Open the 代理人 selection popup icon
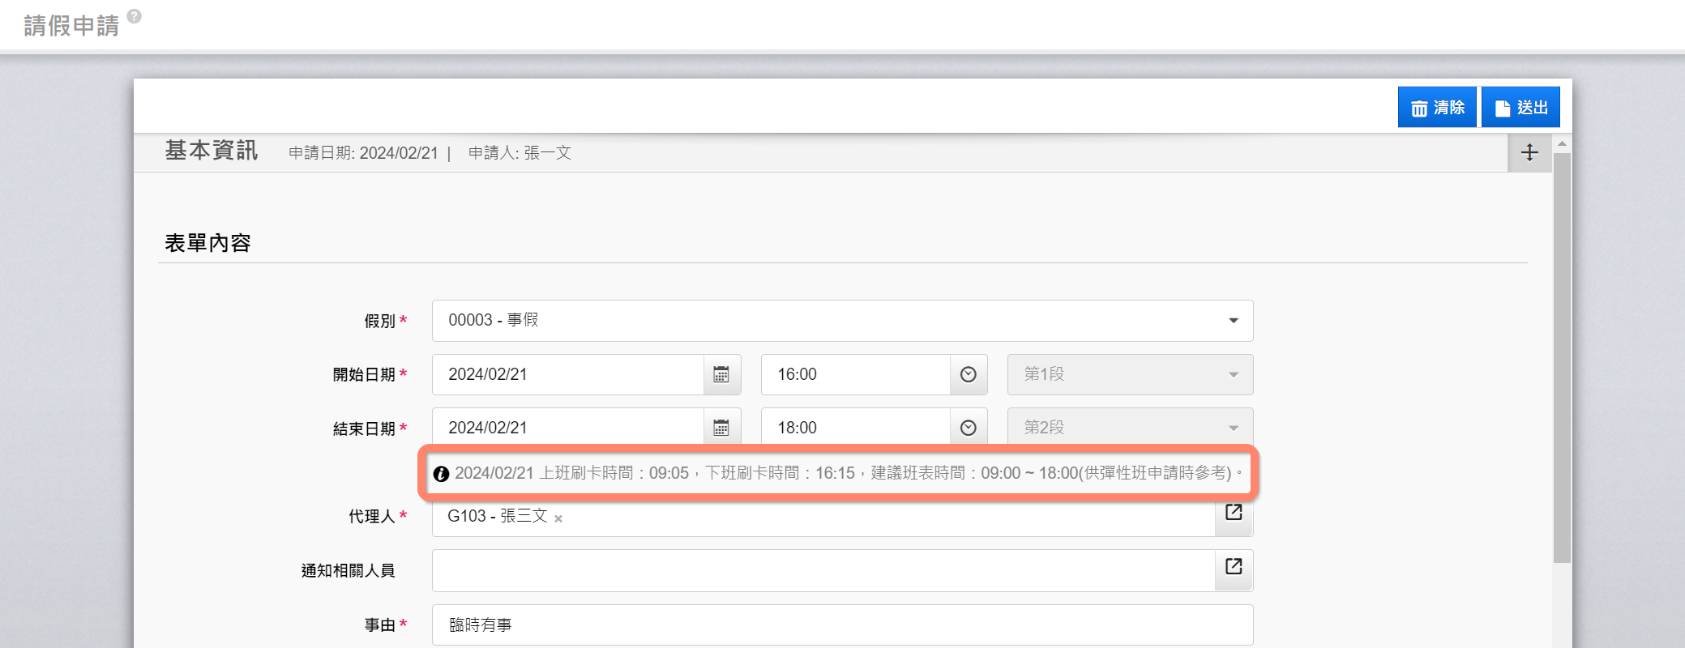Image resolution: width=1685 pixels, height=648 pixels. [1234, 513]
